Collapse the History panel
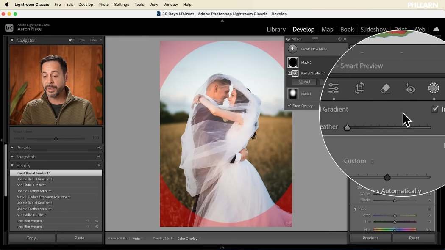445x250 pixels. click(x=12, y=165)
